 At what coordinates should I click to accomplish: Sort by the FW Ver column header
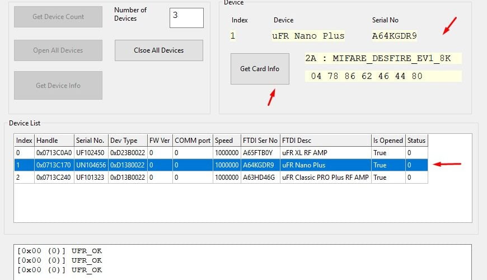[160, 141]
